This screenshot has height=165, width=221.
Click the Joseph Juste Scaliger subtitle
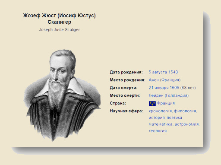pos(59,30)
